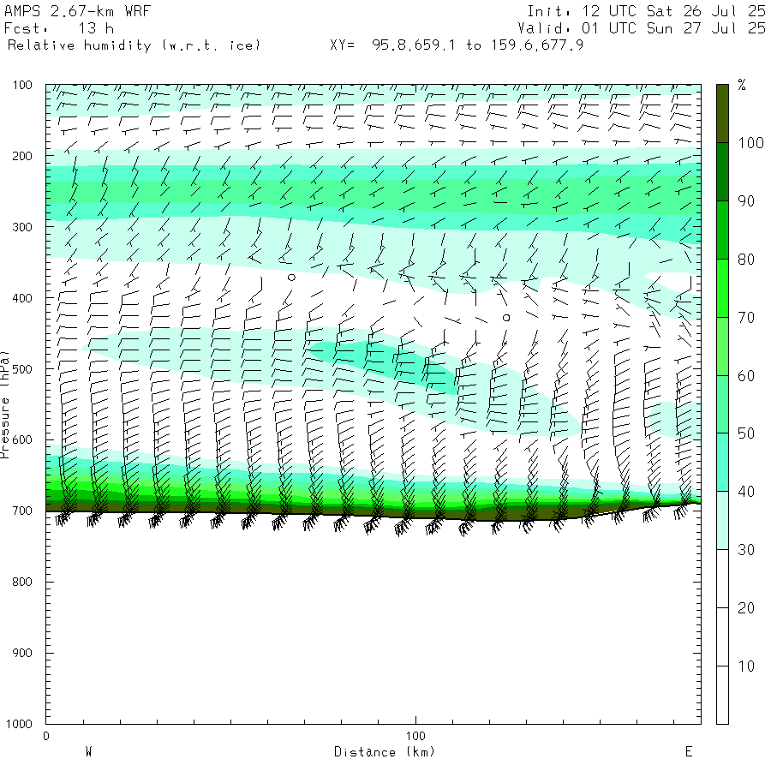This screenshot has height=771, width=771.
Task: Click the colorbar '50' value label
Action: click(746, 433)
